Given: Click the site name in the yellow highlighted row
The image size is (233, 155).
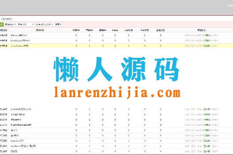Looking at the screenshot, I should (19, 46).
